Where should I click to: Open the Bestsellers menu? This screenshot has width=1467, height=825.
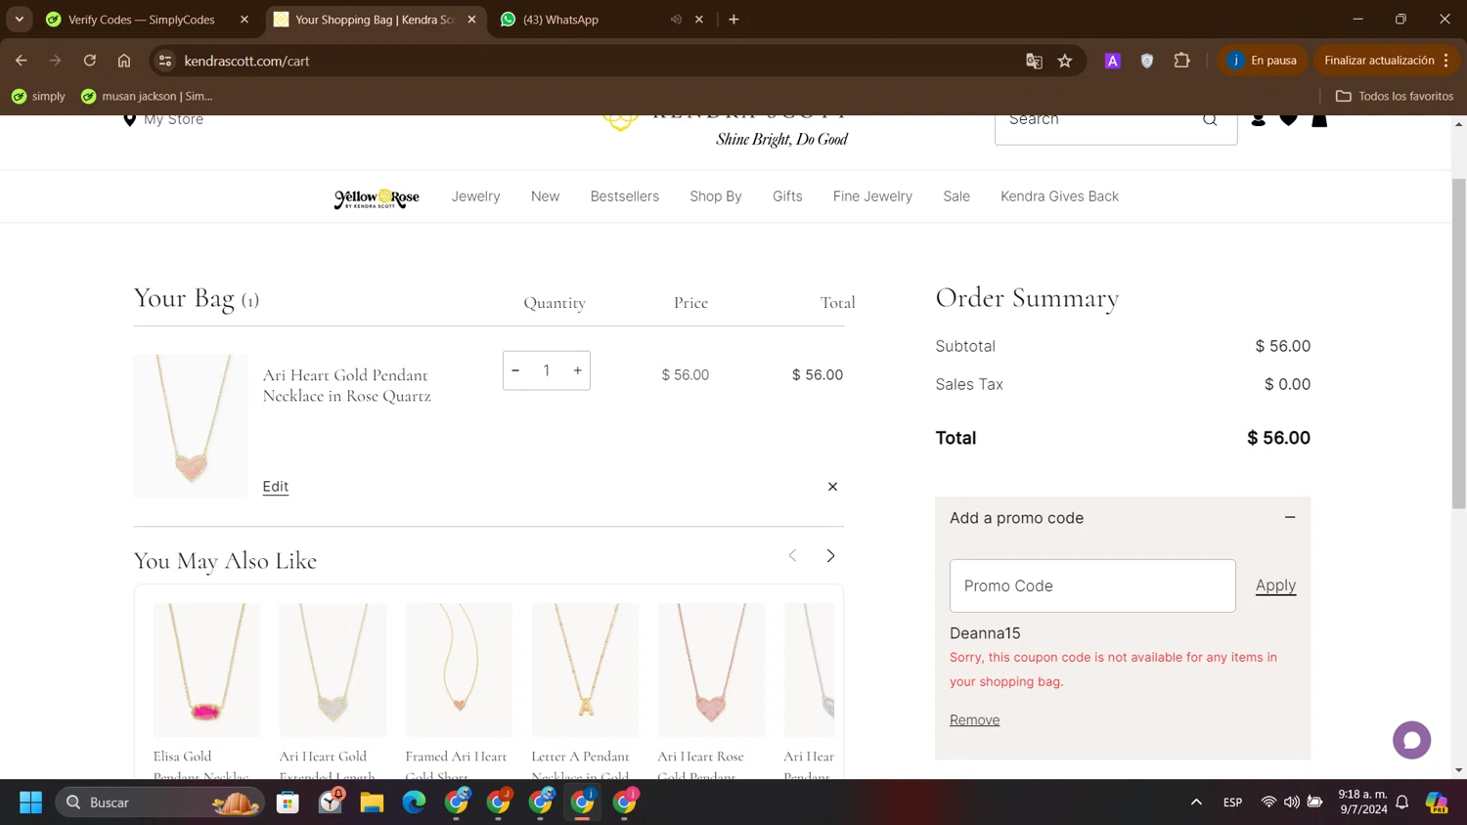(x=624, y=196)
